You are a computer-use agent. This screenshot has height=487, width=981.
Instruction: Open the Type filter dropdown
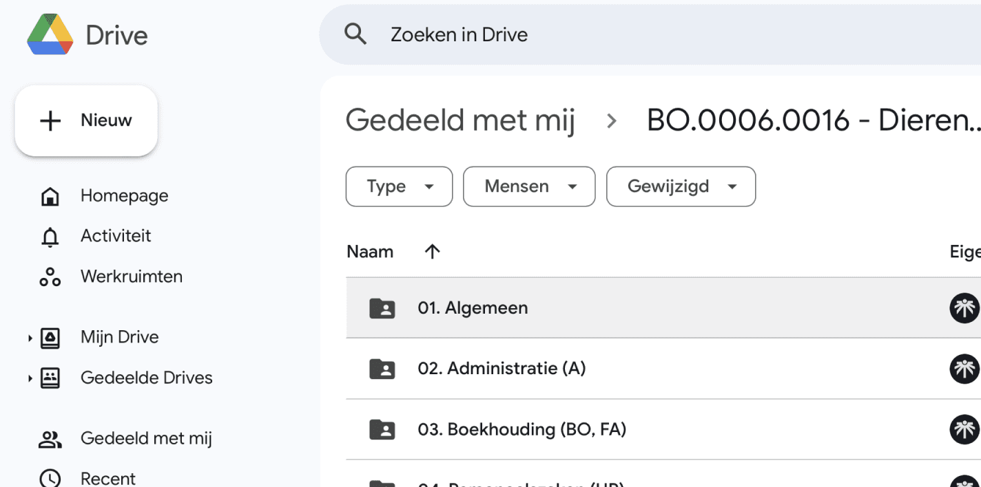(x=399, y=186)
